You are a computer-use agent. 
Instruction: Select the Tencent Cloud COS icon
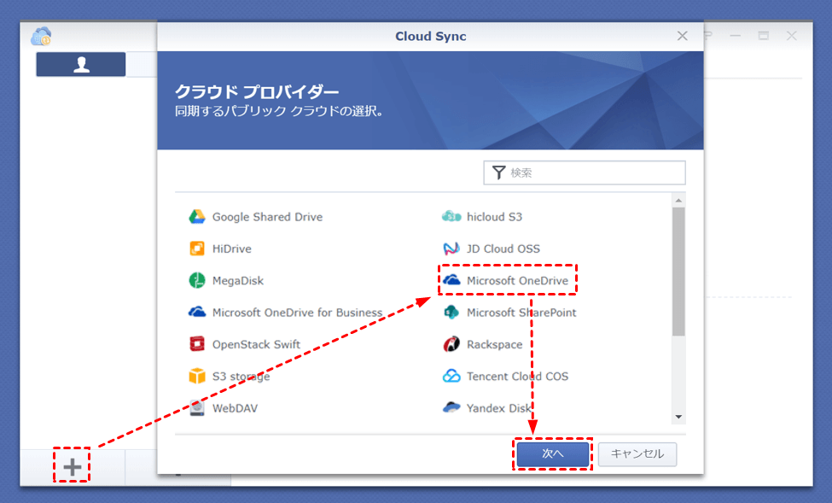coord(451,376)
